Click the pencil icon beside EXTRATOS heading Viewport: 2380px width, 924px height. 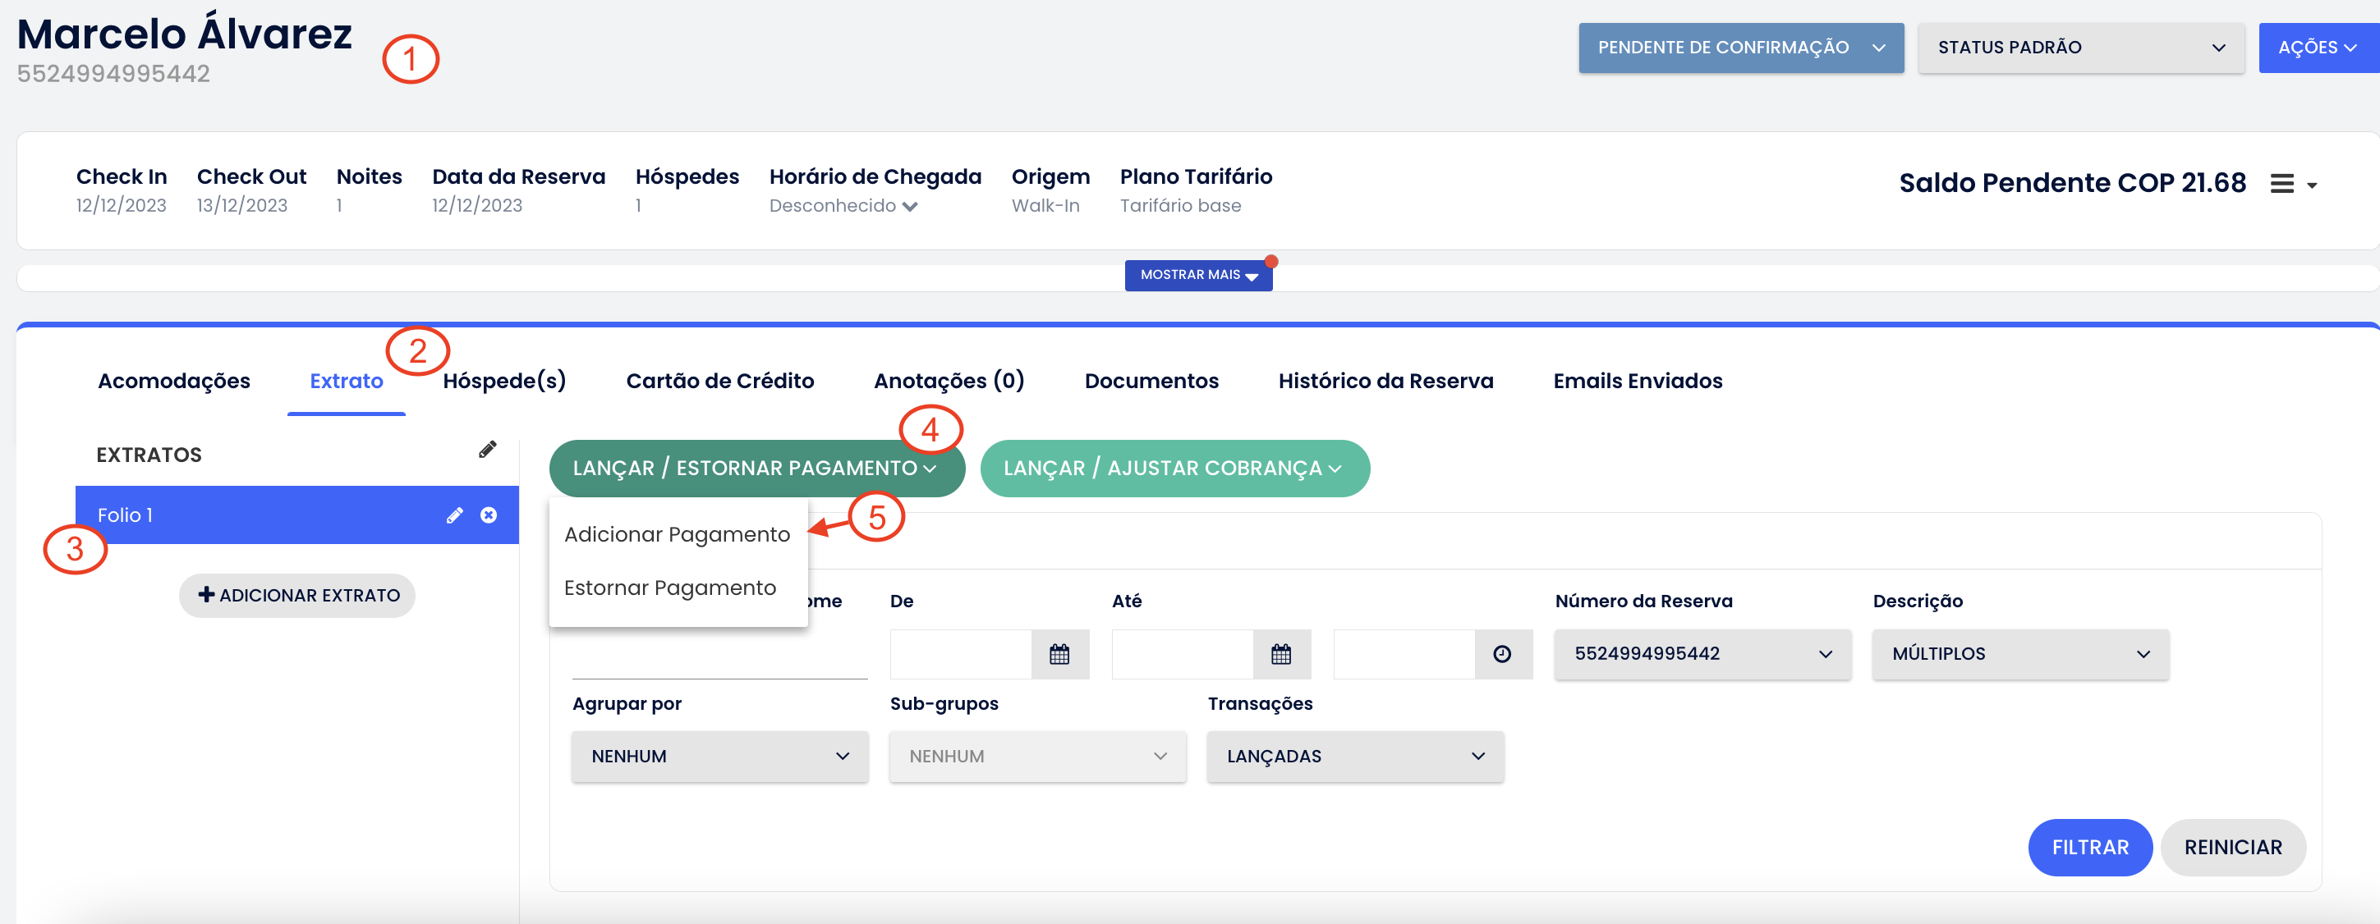click(487, 450)
